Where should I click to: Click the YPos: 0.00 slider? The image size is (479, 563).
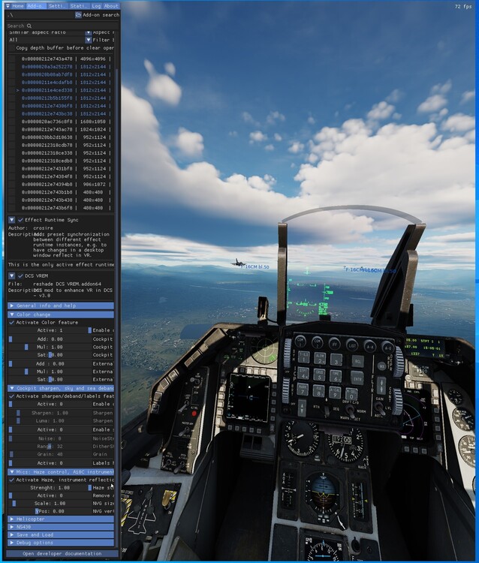[x=50, y=511]
